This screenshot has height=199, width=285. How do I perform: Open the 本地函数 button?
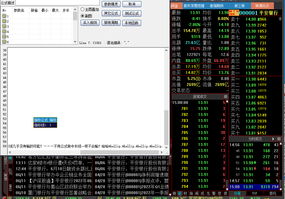coord(132,23)
